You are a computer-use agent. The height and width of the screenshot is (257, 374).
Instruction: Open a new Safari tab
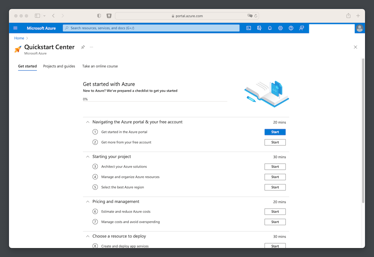coord(358,16)
